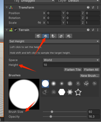The height and width of the screenshot is (122, 101).
Task: Click the large brush preview image
Action: [x=24, y=94]
